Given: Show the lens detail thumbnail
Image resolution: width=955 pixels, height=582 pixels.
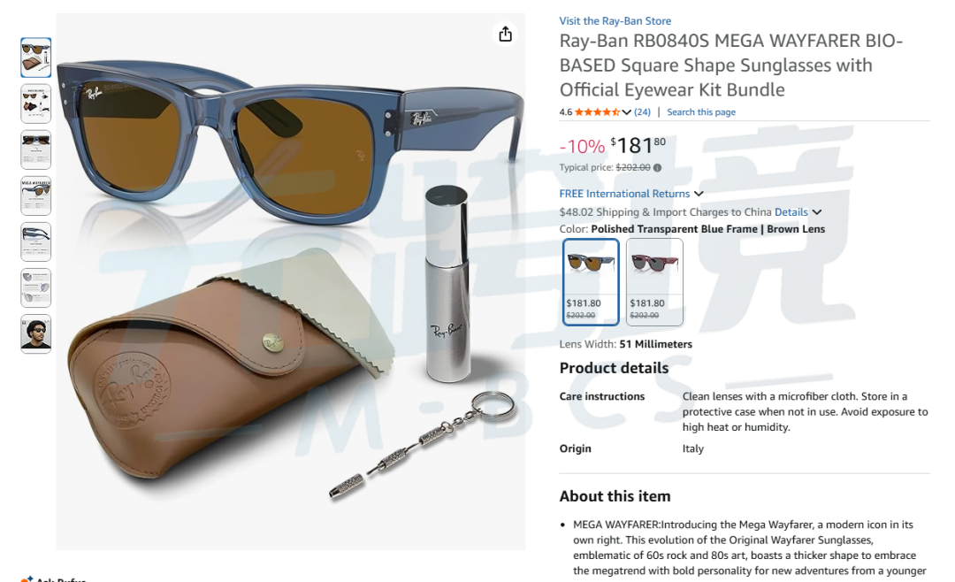Looking at the screenshot, I should [x=36, y=287].
